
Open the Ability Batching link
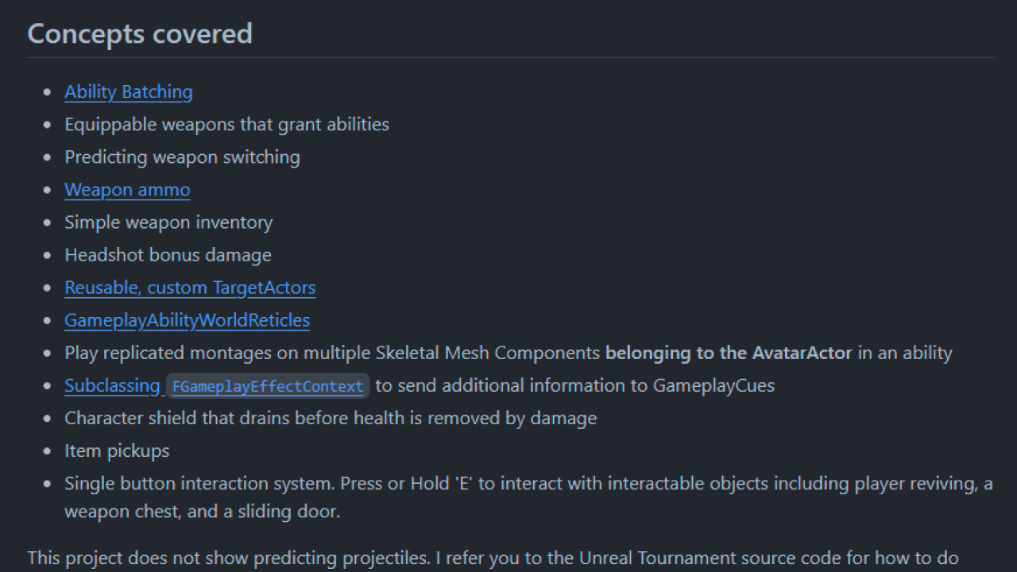pos(128,92)
